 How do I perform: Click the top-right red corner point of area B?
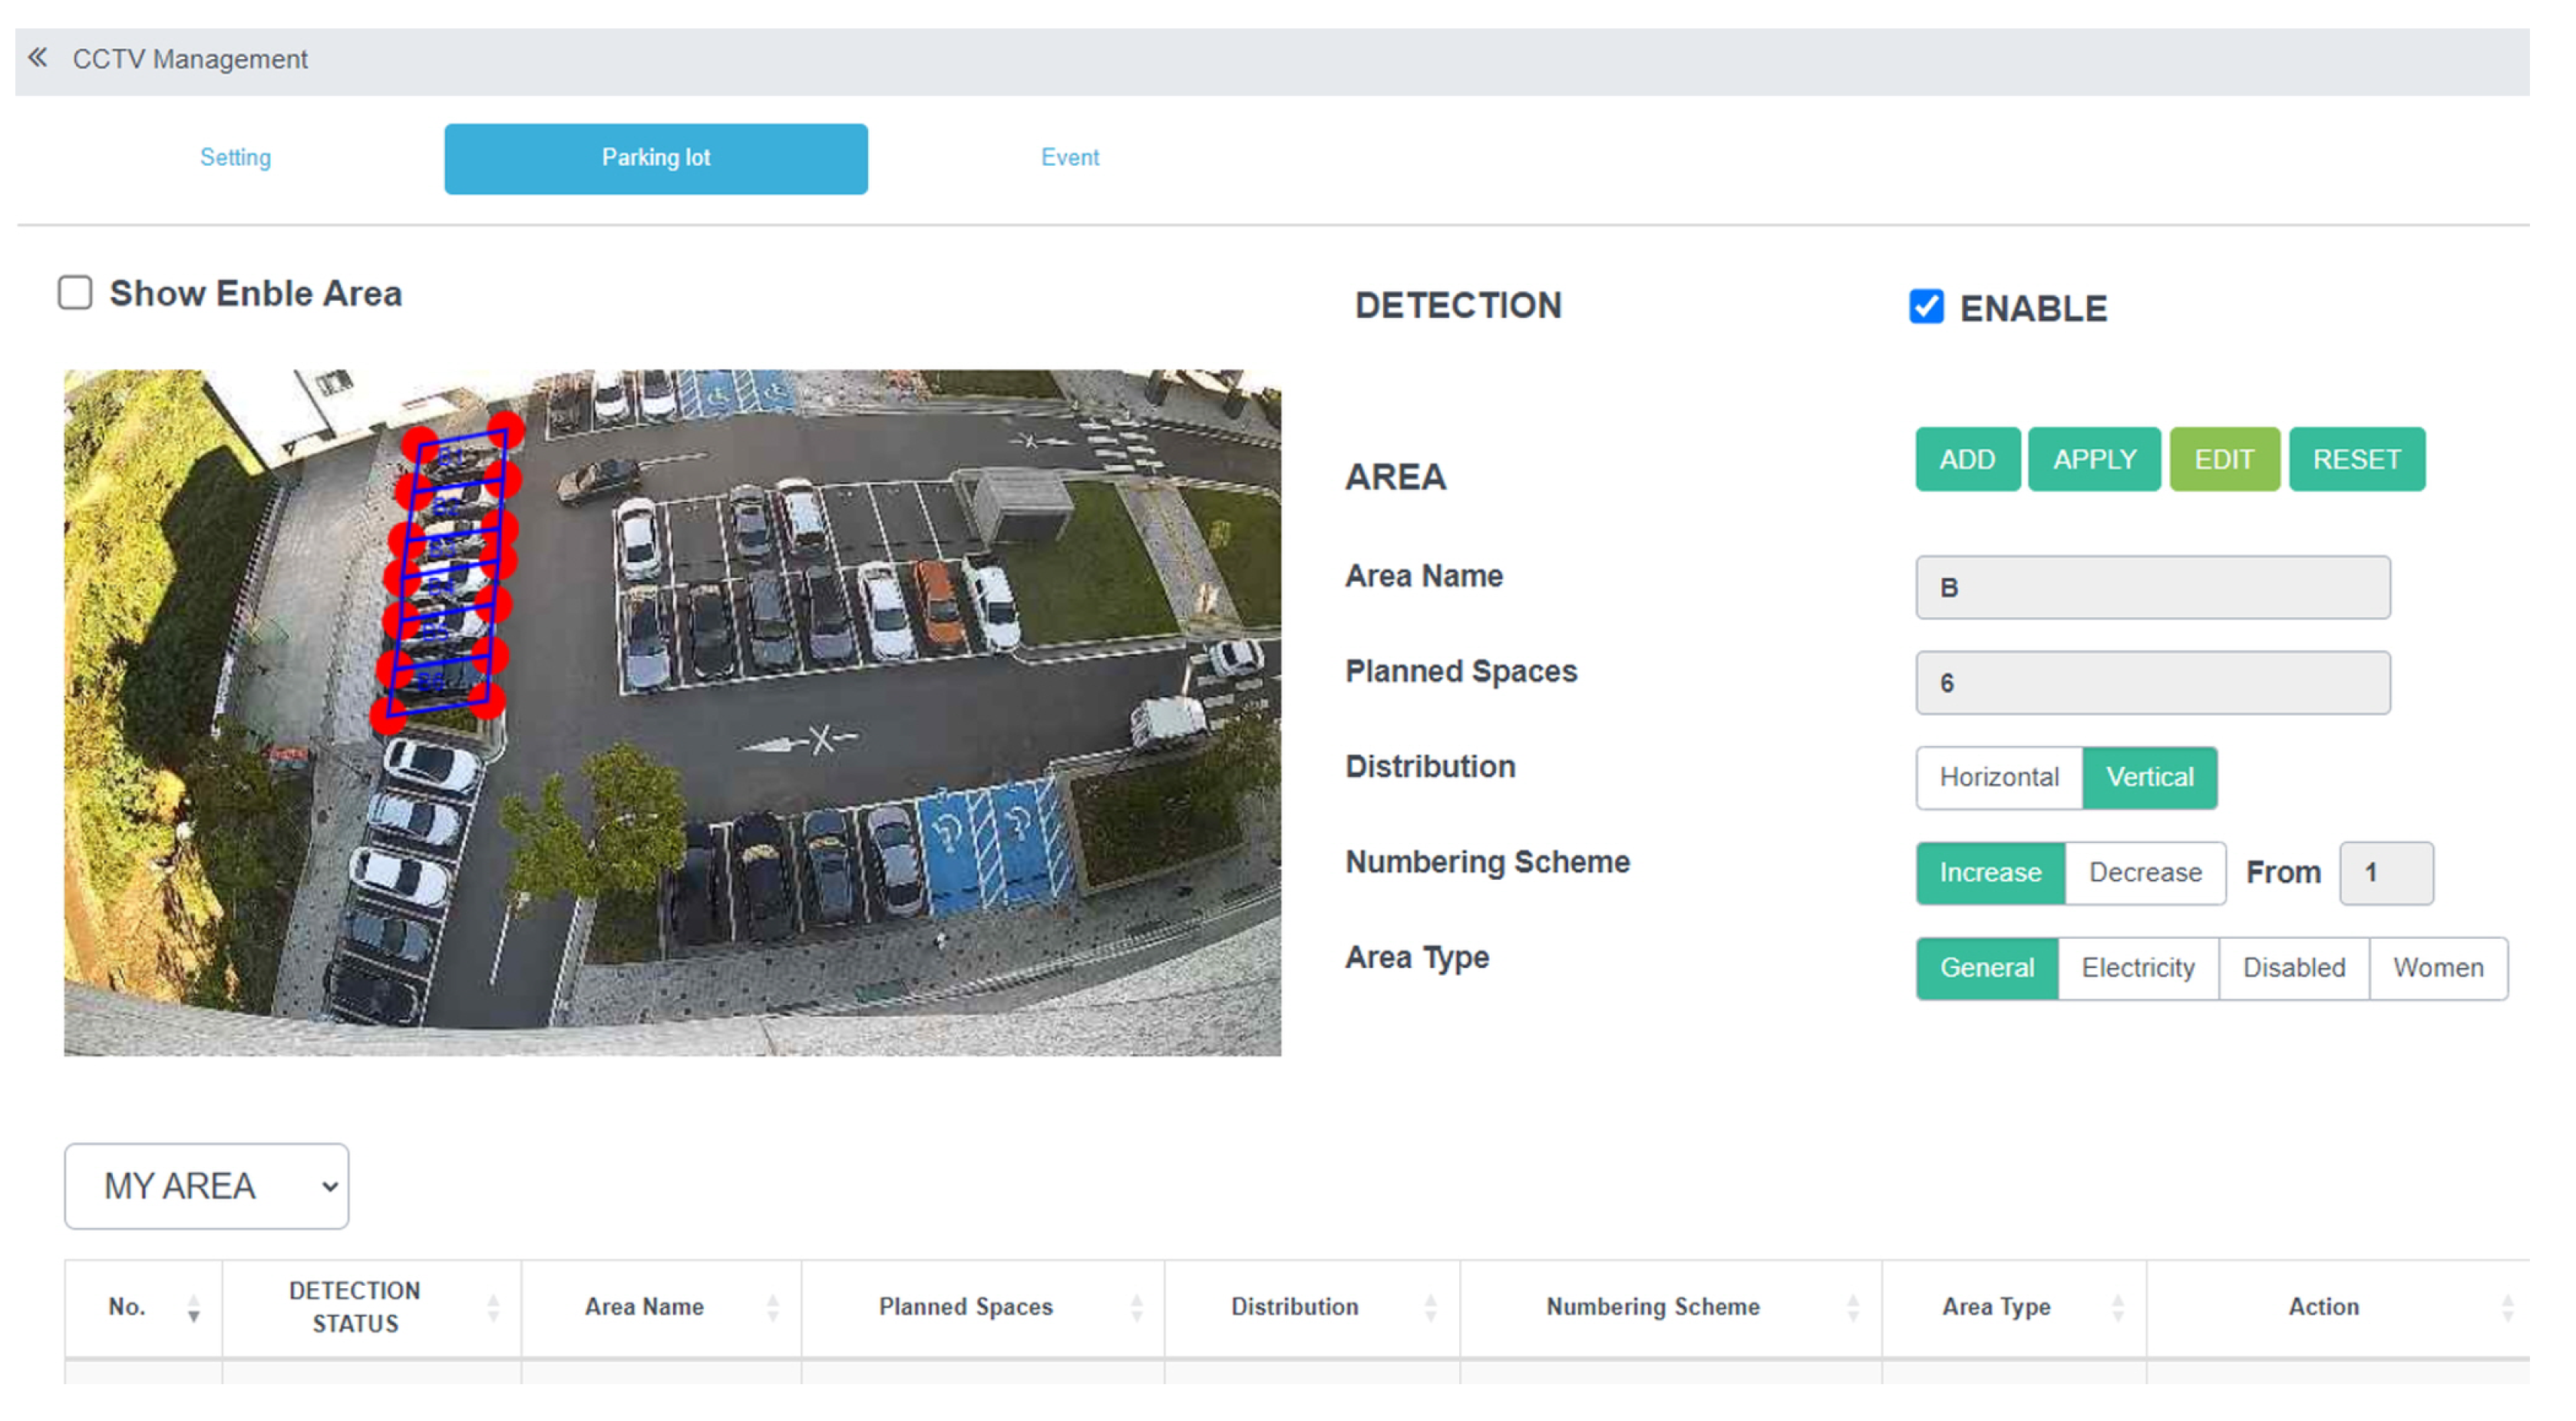507,430
